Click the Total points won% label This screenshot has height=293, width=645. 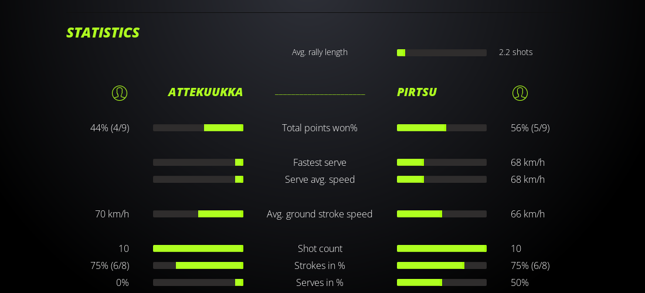click(320, 128)
